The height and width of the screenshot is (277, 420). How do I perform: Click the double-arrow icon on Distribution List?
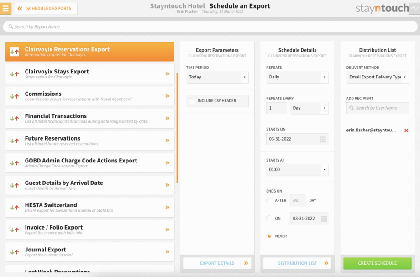point(326,263)
